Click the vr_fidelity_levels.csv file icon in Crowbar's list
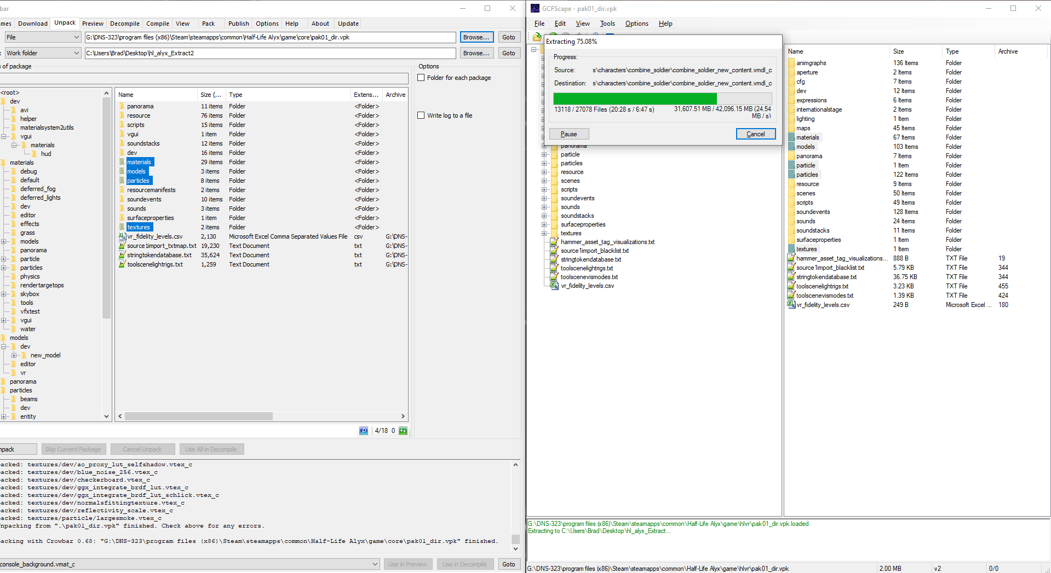Image resolution: width=1051 pixels, height=573 pixels. (x=122, y=236)
